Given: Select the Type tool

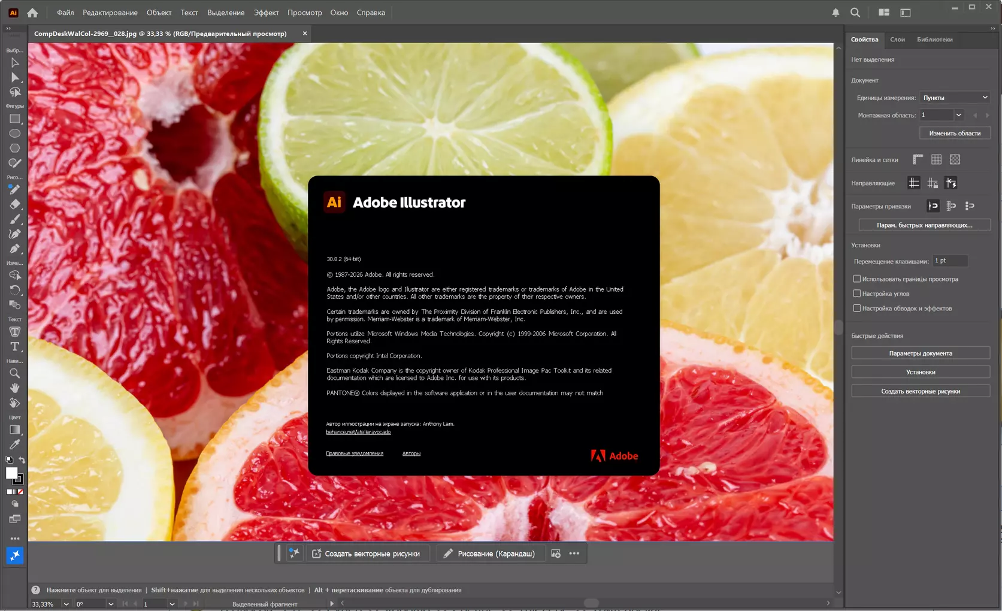Looking at the screenshot, I should pos(15,347).
